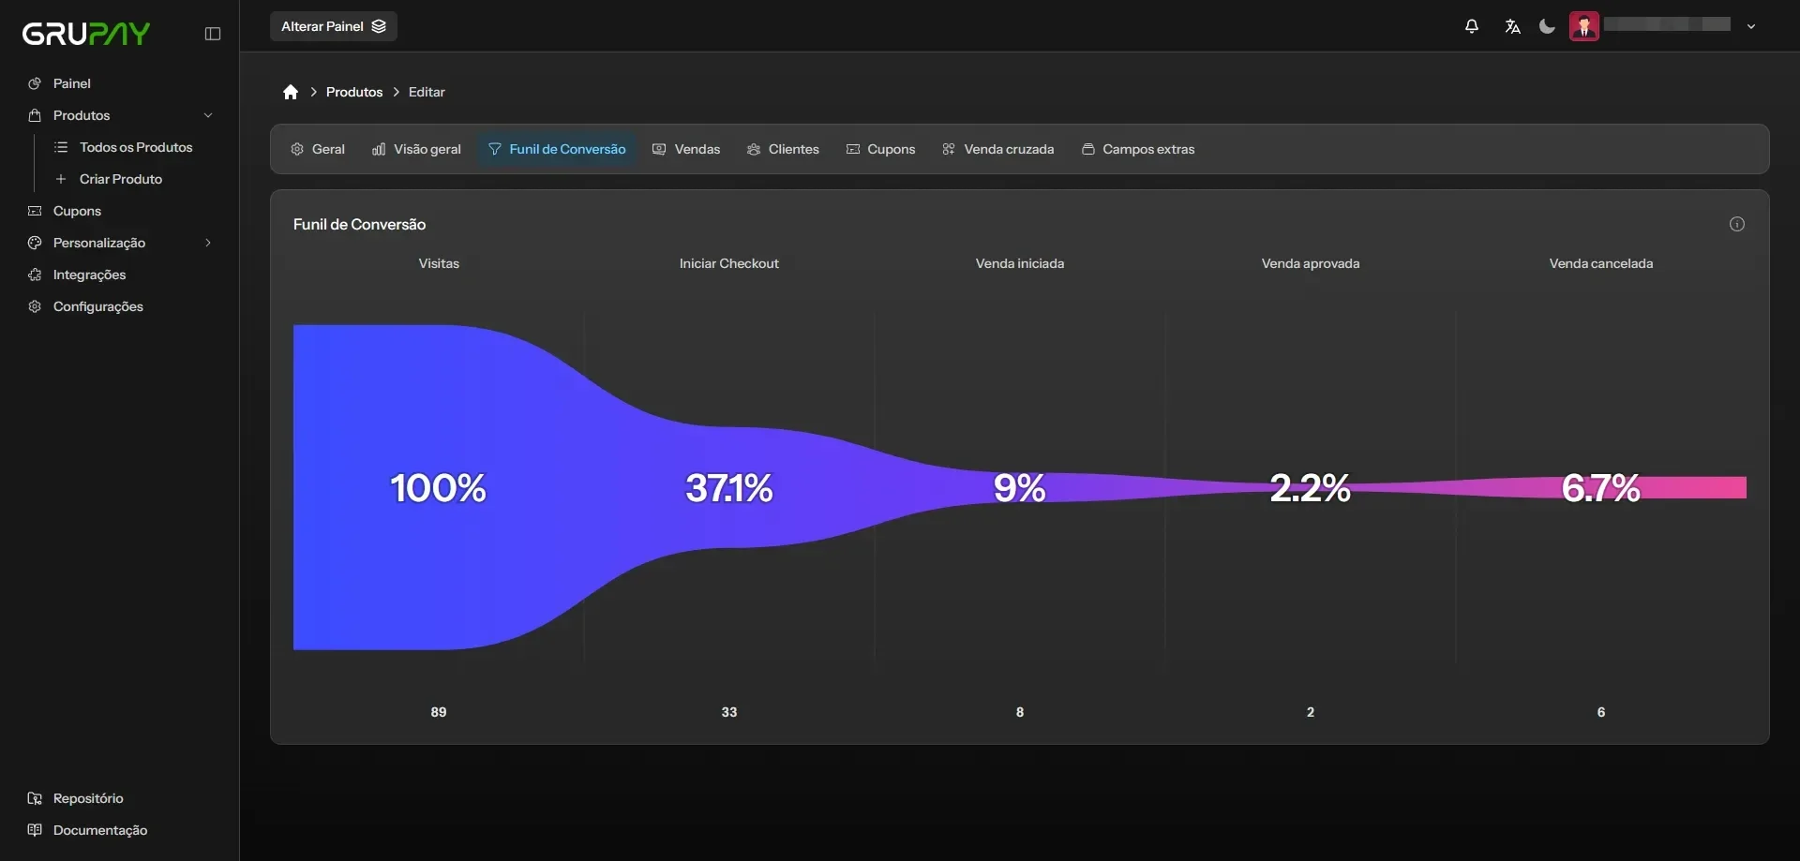Click the Visitas count 89
1800x861 pixels.
[439, 712]
